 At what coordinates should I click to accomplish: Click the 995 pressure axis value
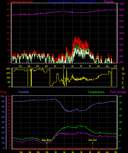121,39
